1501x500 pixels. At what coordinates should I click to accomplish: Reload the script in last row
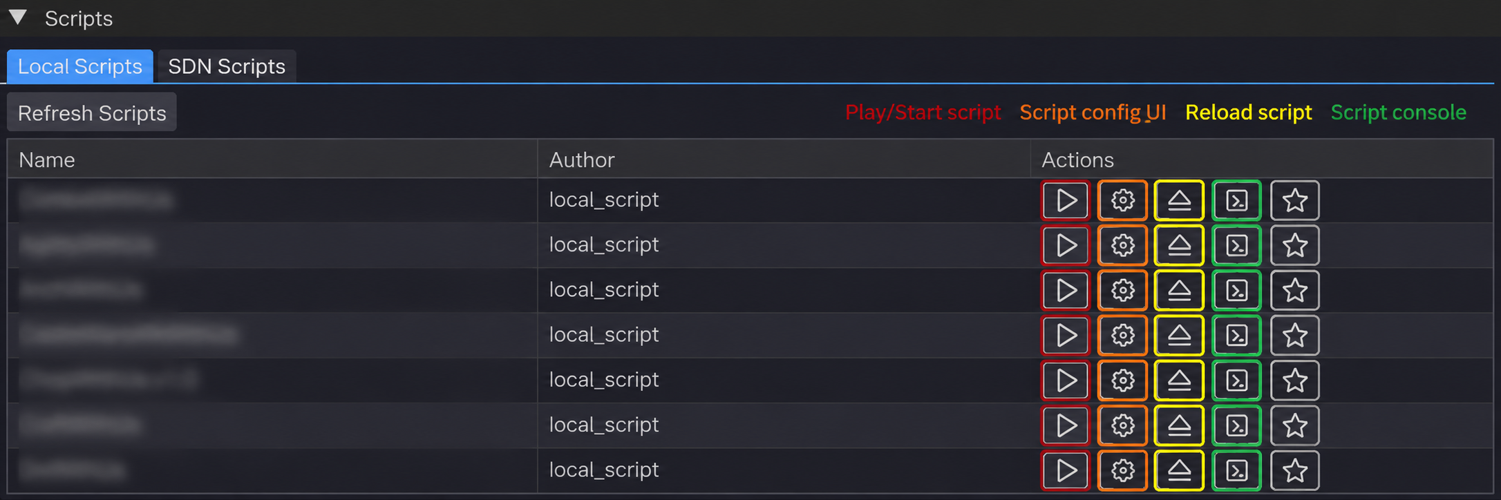1179,470
